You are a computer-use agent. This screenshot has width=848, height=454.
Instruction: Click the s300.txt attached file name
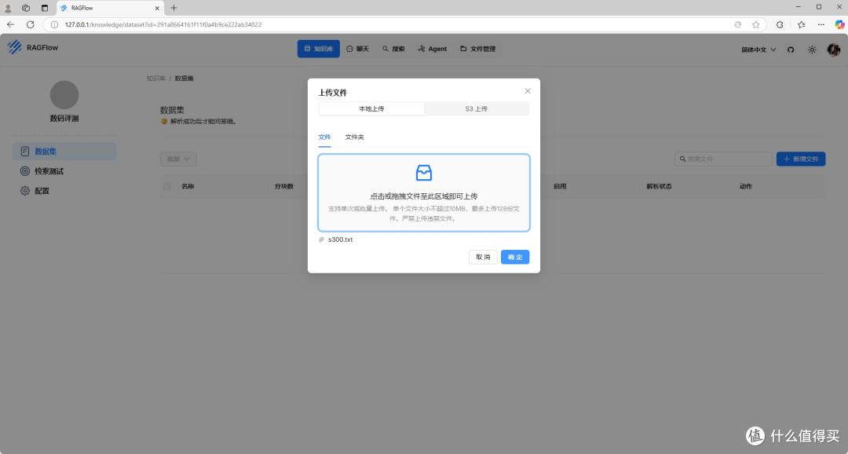(x=340, y=240)
